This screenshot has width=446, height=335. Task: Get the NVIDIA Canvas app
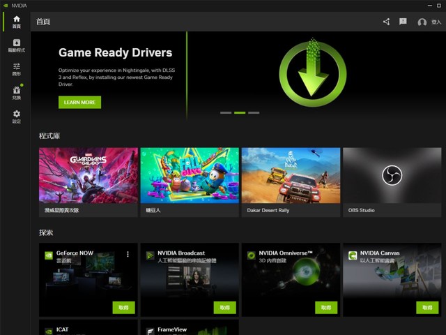coord(427,308)
